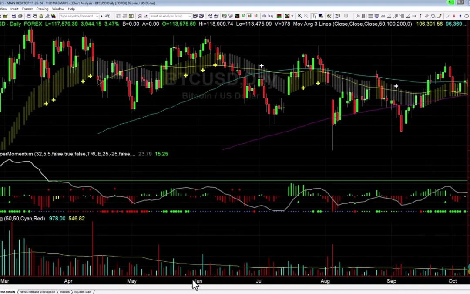Open the dropdown arrow beside the grid icon

click(292, 16)
